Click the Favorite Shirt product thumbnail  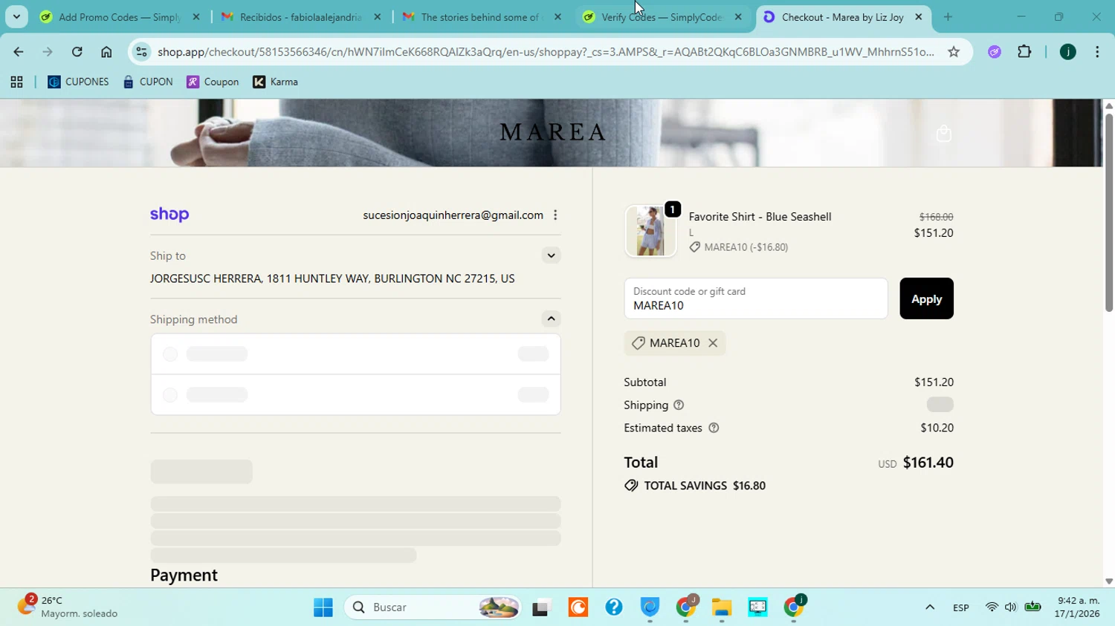(x=650, y=231)
